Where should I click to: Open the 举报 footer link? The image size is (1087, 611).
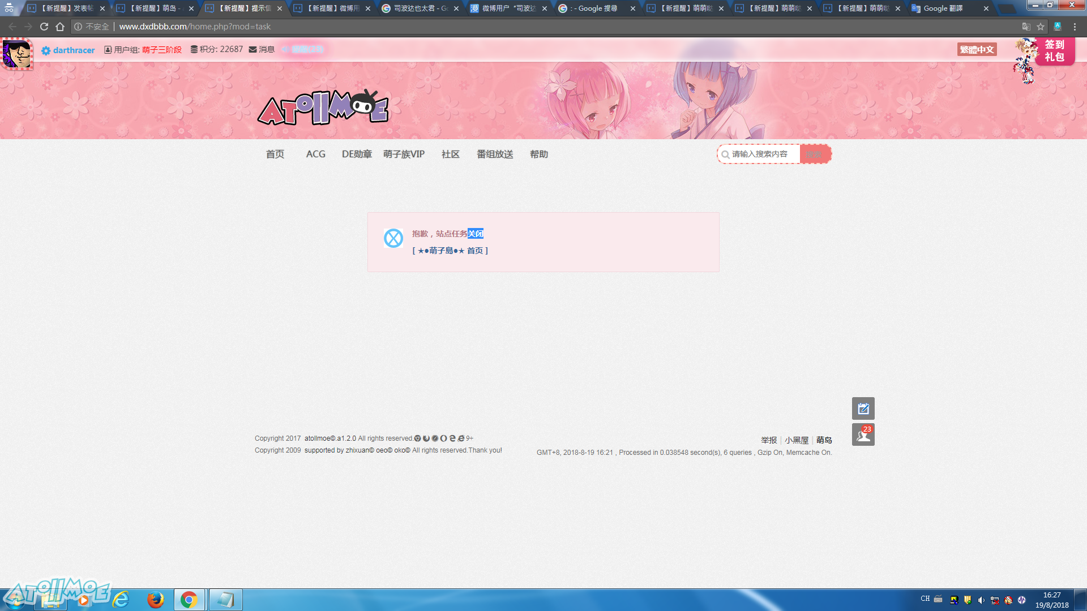coord(769,440)
